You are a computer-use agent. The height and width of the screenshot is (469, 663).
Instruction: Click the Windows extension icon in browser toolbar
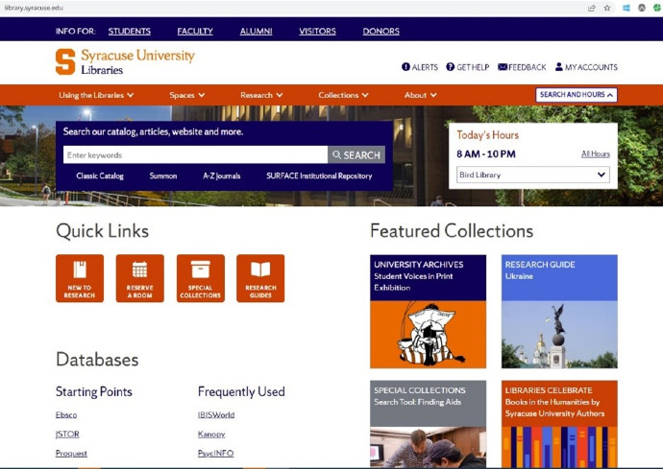[626, 8]
